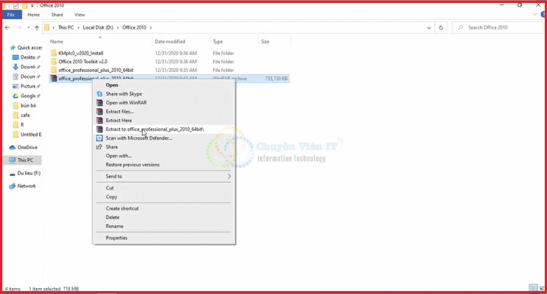Viewport: 547px width, 294px height.
Task: Click the Skype icon beside Share with Skype
Action: pyautogui.click(x=99, y=93)
